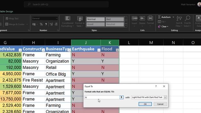
Task: Click the Conditional Formatting icon
Action: point(68,19)
